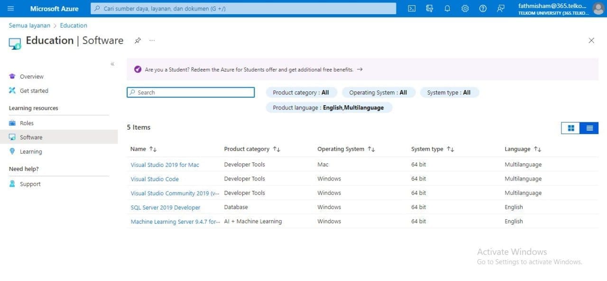The image size is (607, 281).
Task: Open the Operating System filter
Action: [x=378, y=93]
